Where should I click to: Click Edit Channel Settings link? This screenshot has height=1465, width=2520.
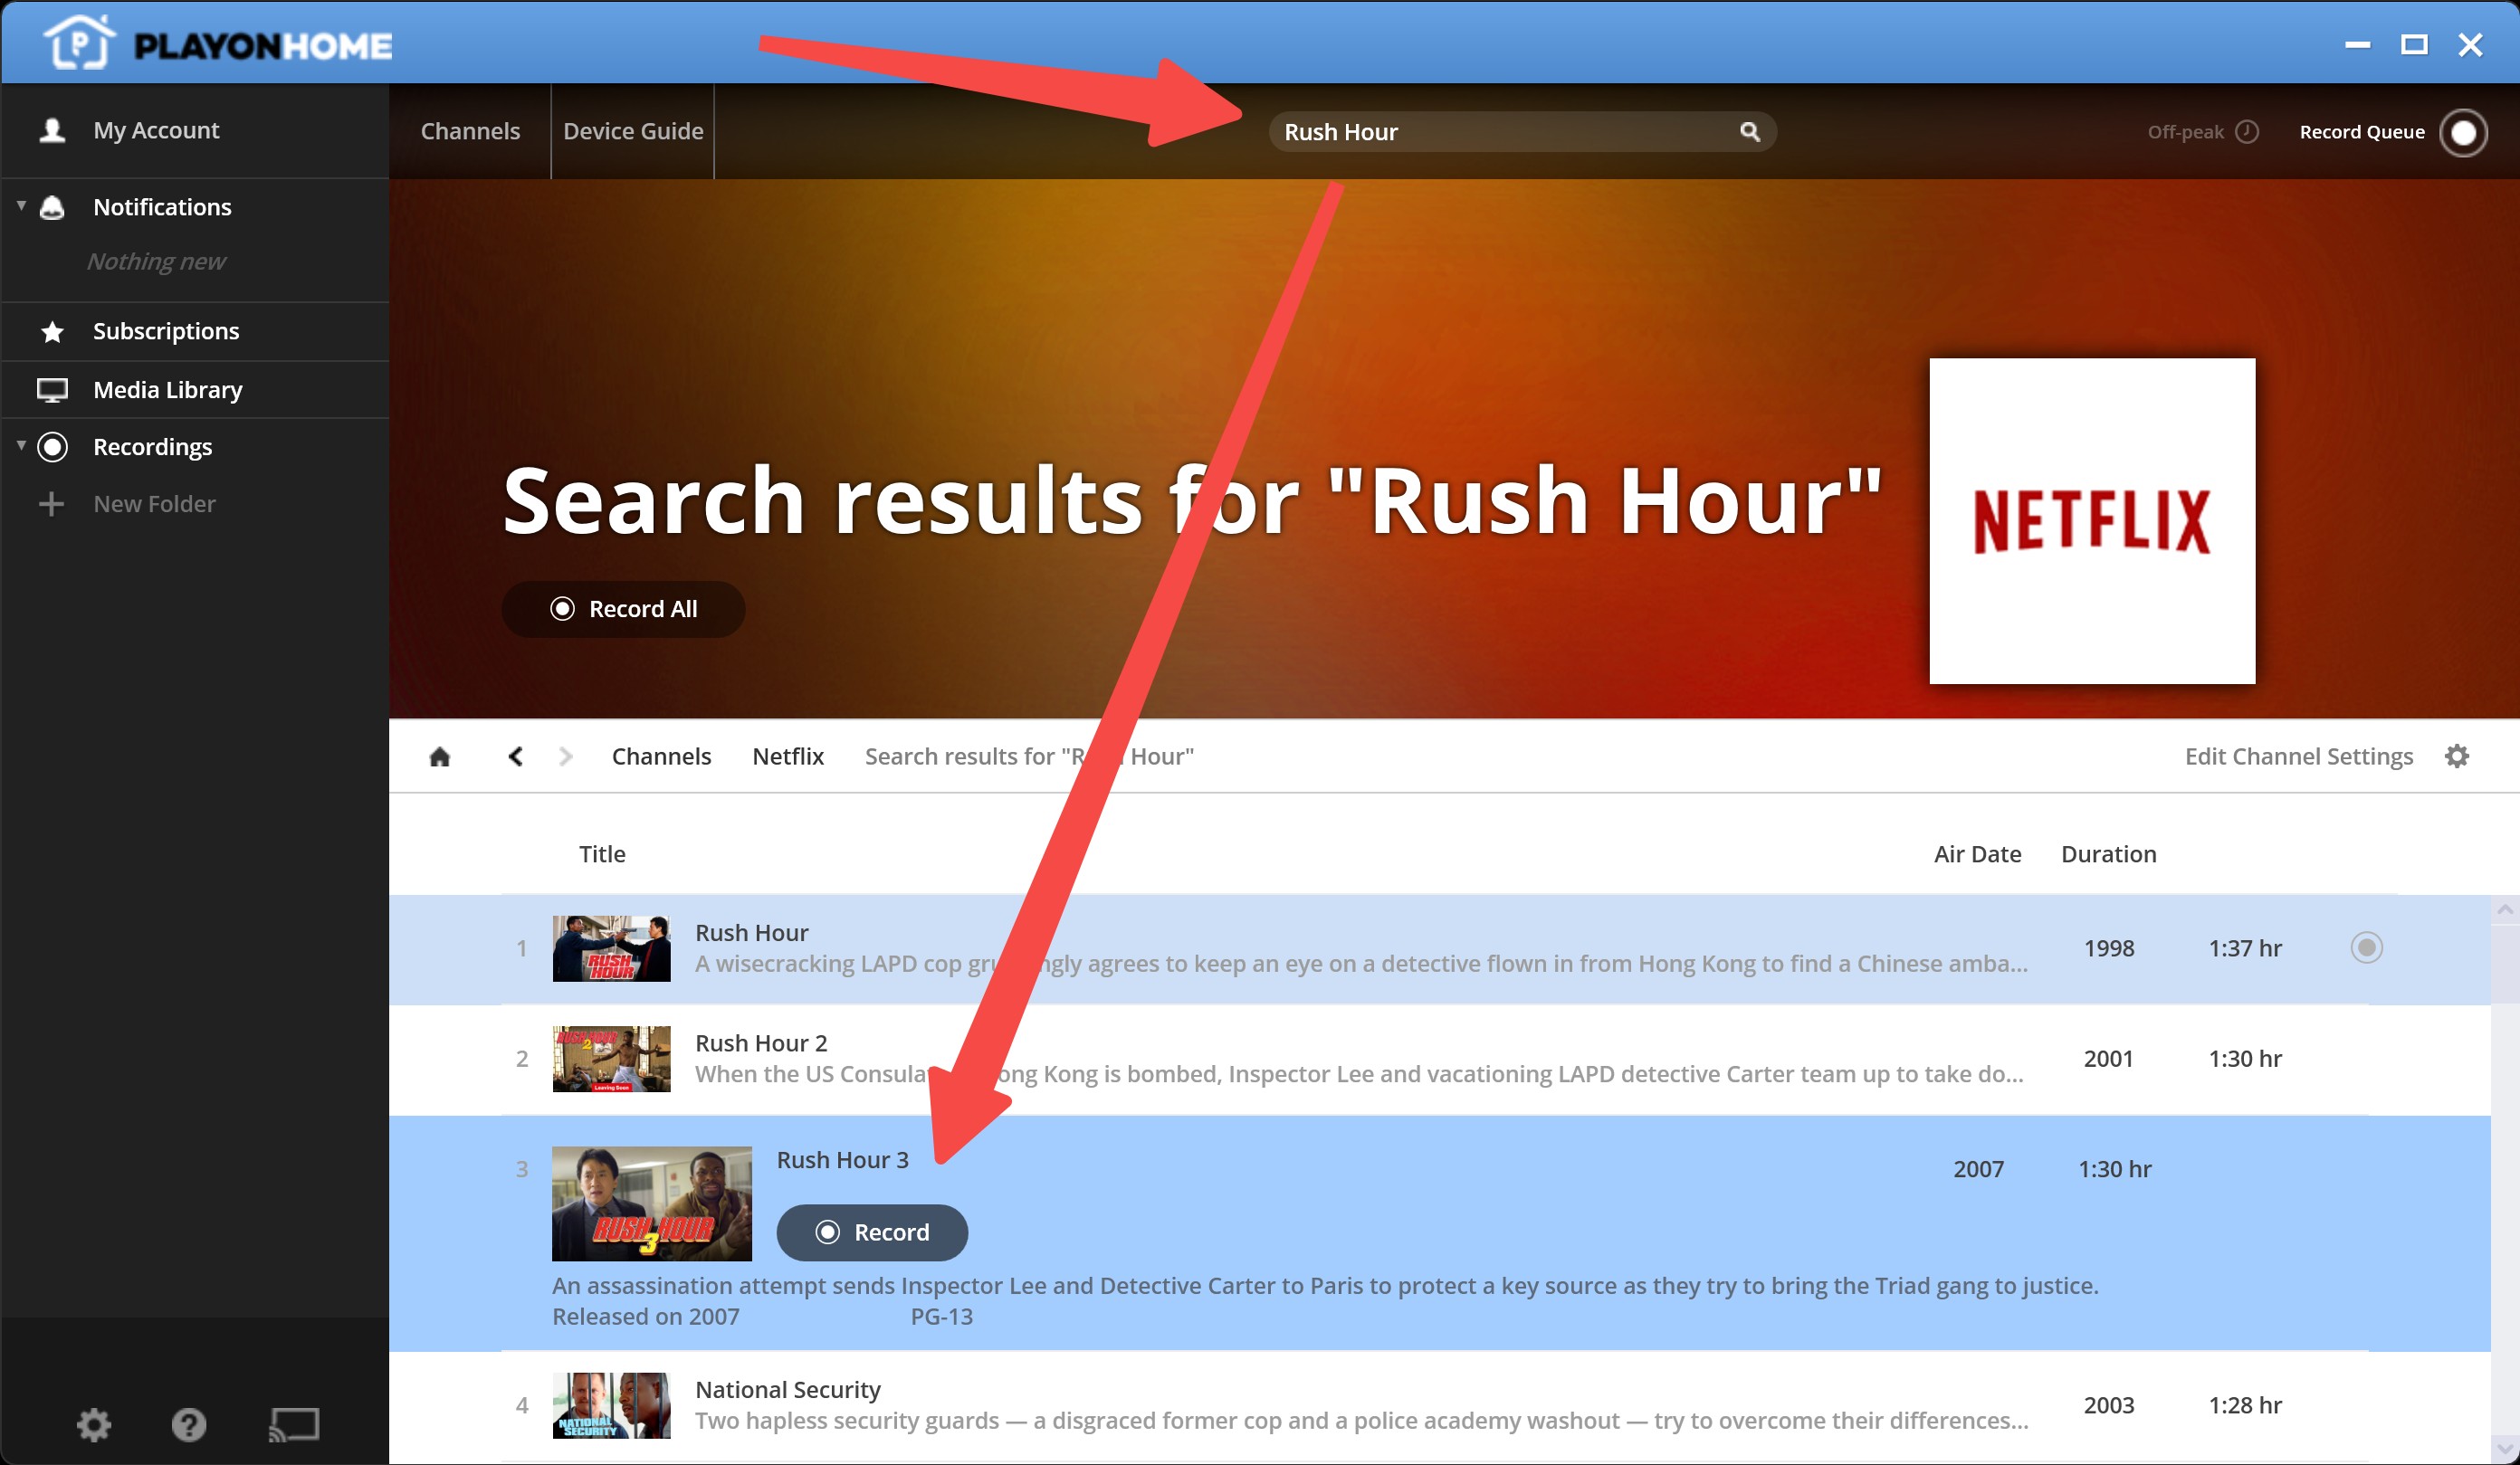coord(2298,756)
